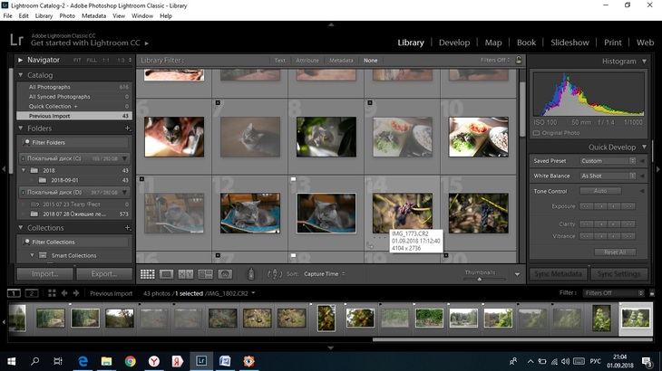662x371 pixels.
Task: Adjust the Thumbnails size slider
Action: tap(479, 280)
